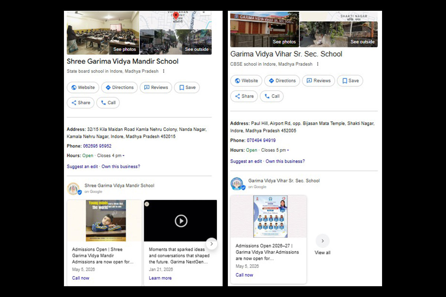Open 'Admissions Open | Shree Garima Vidya Mandir' post text
The image size is (446, 297).
tap(103, 256)
